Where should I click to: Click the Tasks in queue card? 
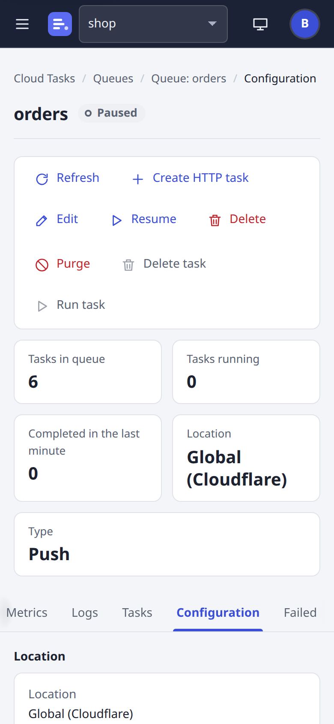[88, 372]
